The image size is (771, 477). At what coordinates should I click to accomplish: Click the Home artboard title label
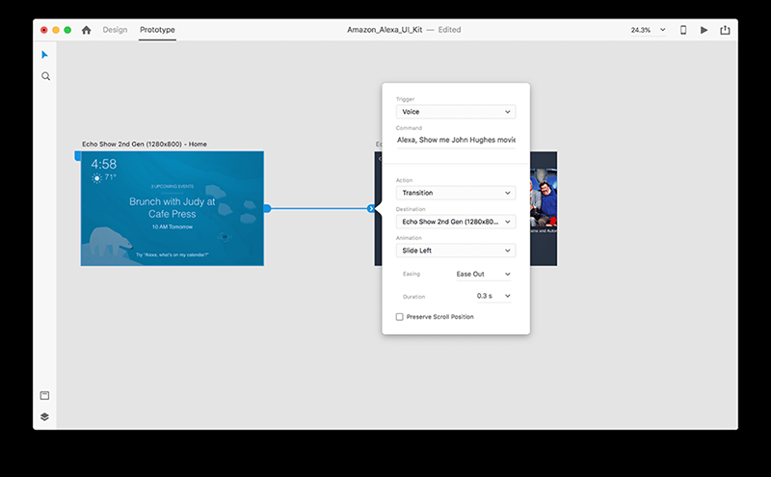click(144, 145)
